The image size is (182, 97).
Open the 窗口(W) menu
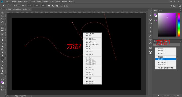point(64,2)
